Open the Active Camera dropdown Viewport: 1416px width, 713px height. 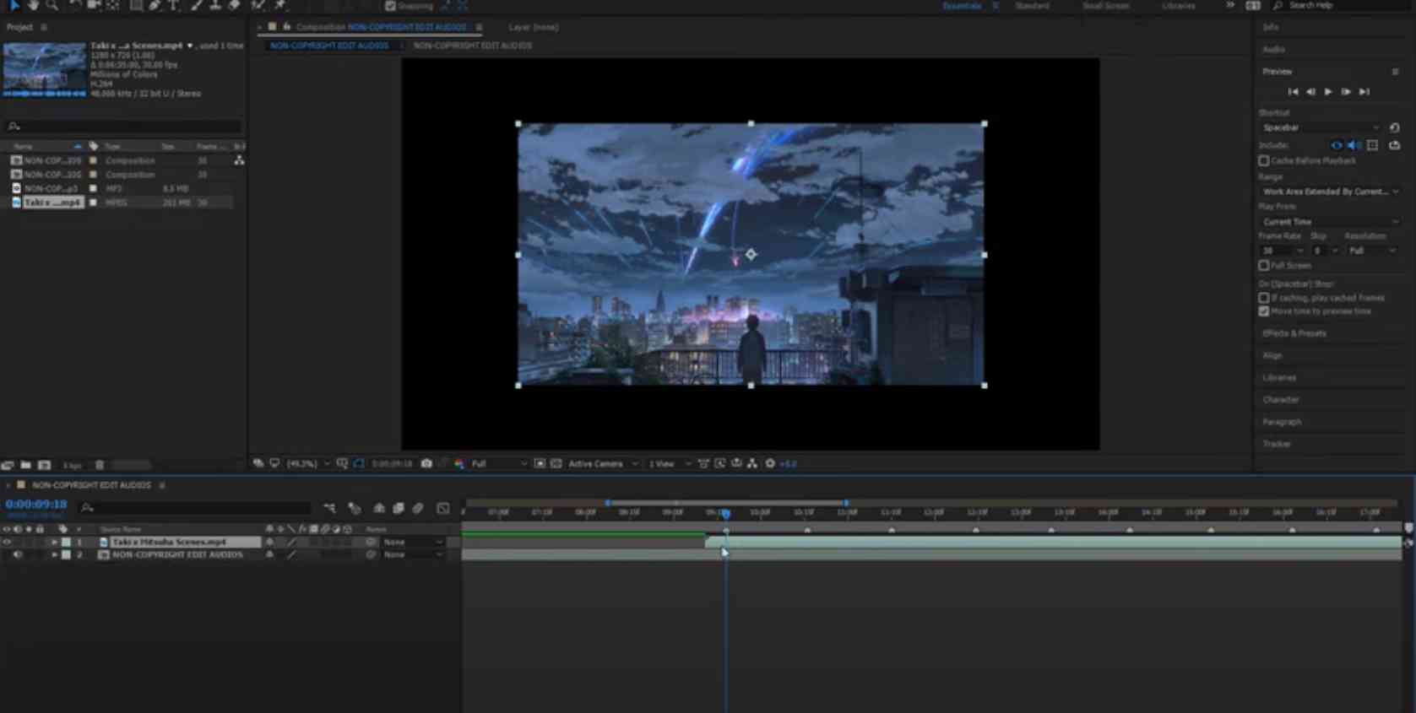[x=603, y=463]
